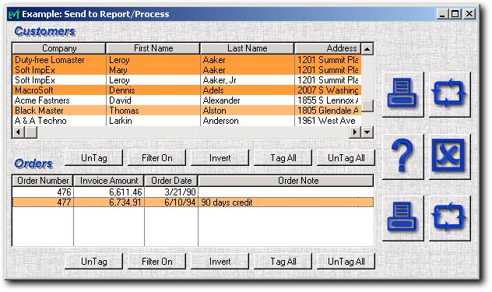Click the Address column header
The width and height of the screenshot is (492, 292).
pos(328,48)
